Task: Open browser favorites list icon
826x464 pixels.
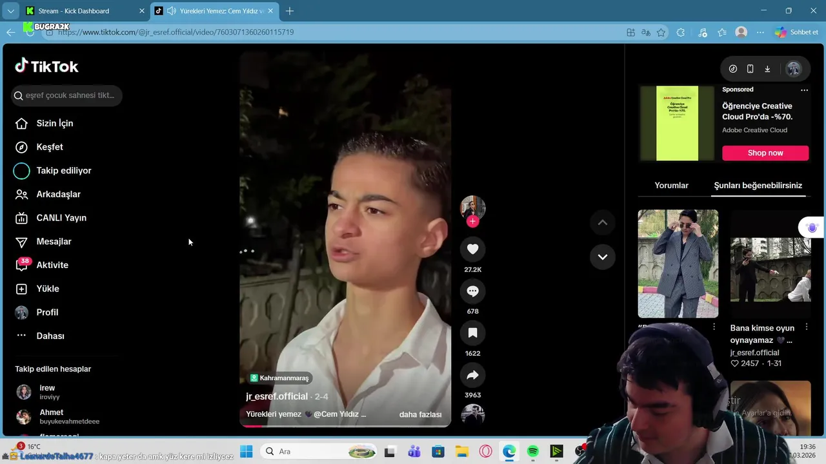Action: 722,32
